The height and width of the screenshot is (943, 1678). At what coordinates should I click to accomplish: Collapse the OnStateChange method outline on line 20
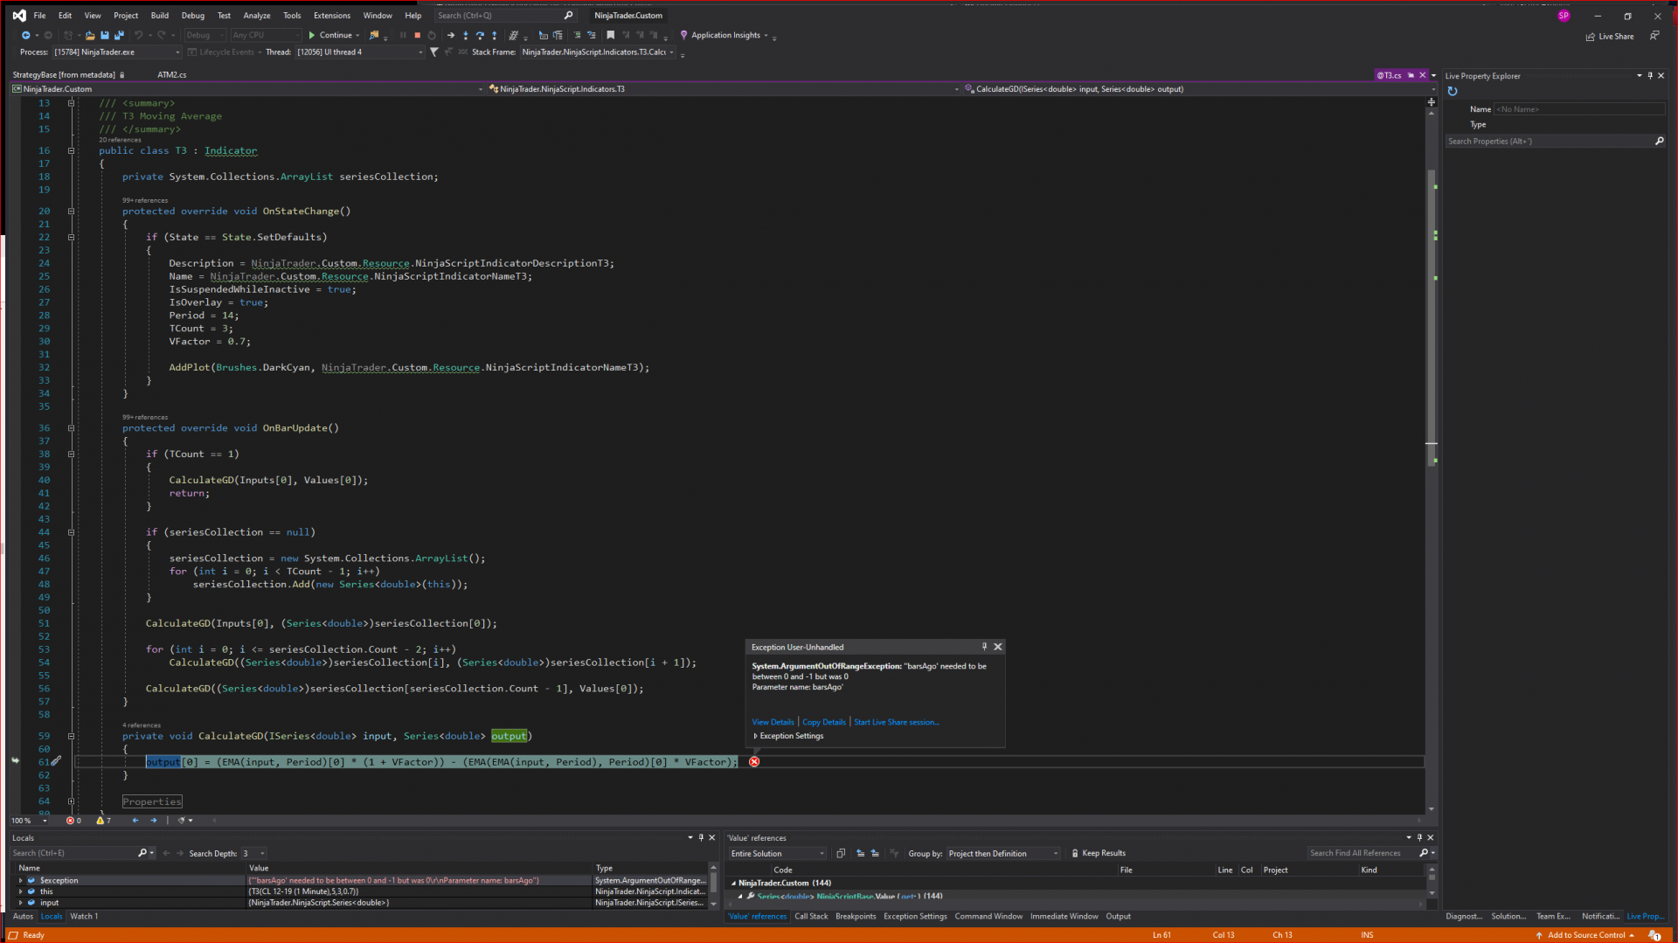coord(72,211)
